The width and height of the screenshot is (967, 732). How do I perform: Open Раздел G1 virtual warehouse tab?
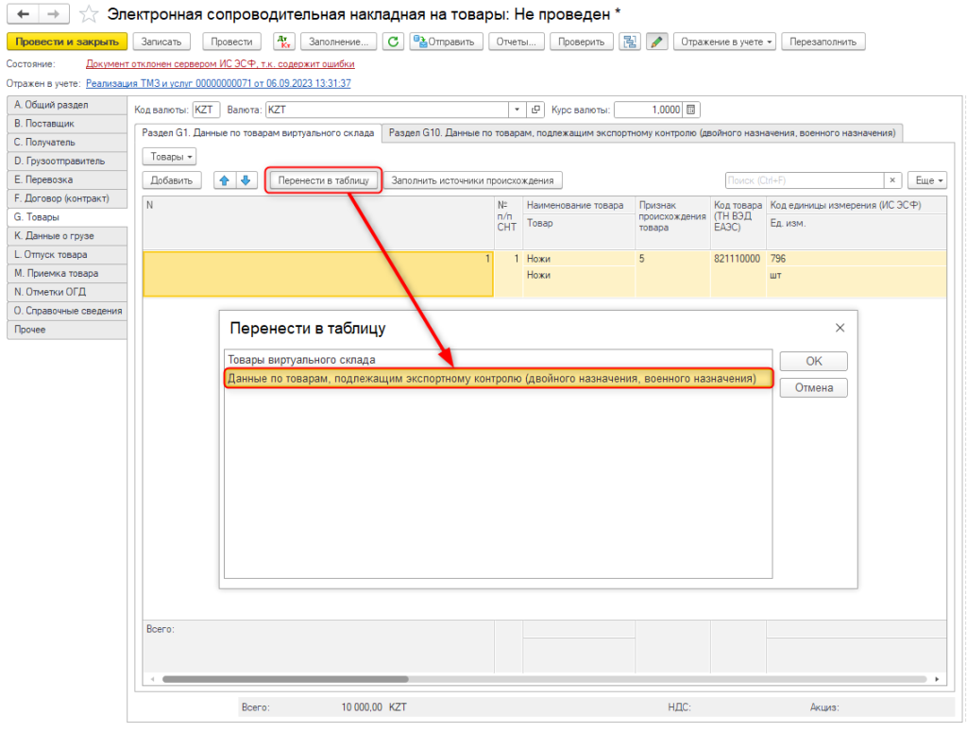(258, 132)
